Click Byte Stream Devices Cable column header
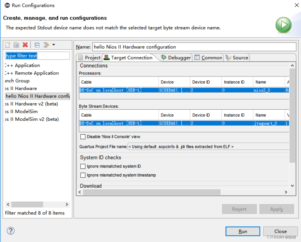 [x=119, y=115]
